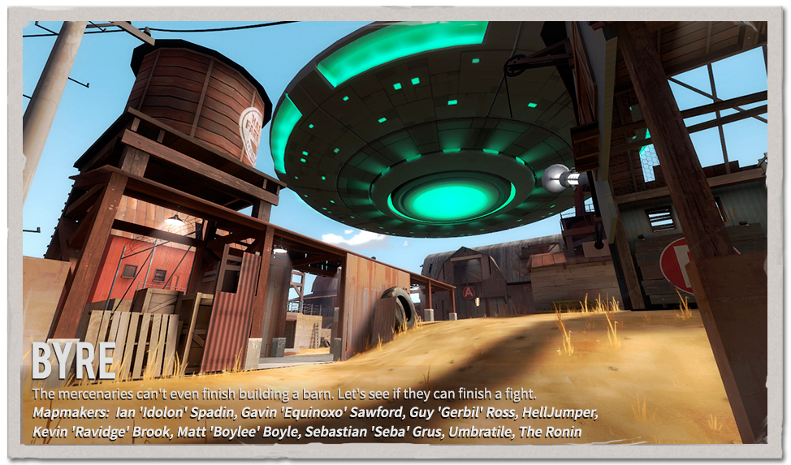Viewport: 791px width, 465px height.
Task: Select the flying saucer's glowing green center
Action: click(450, 197)
